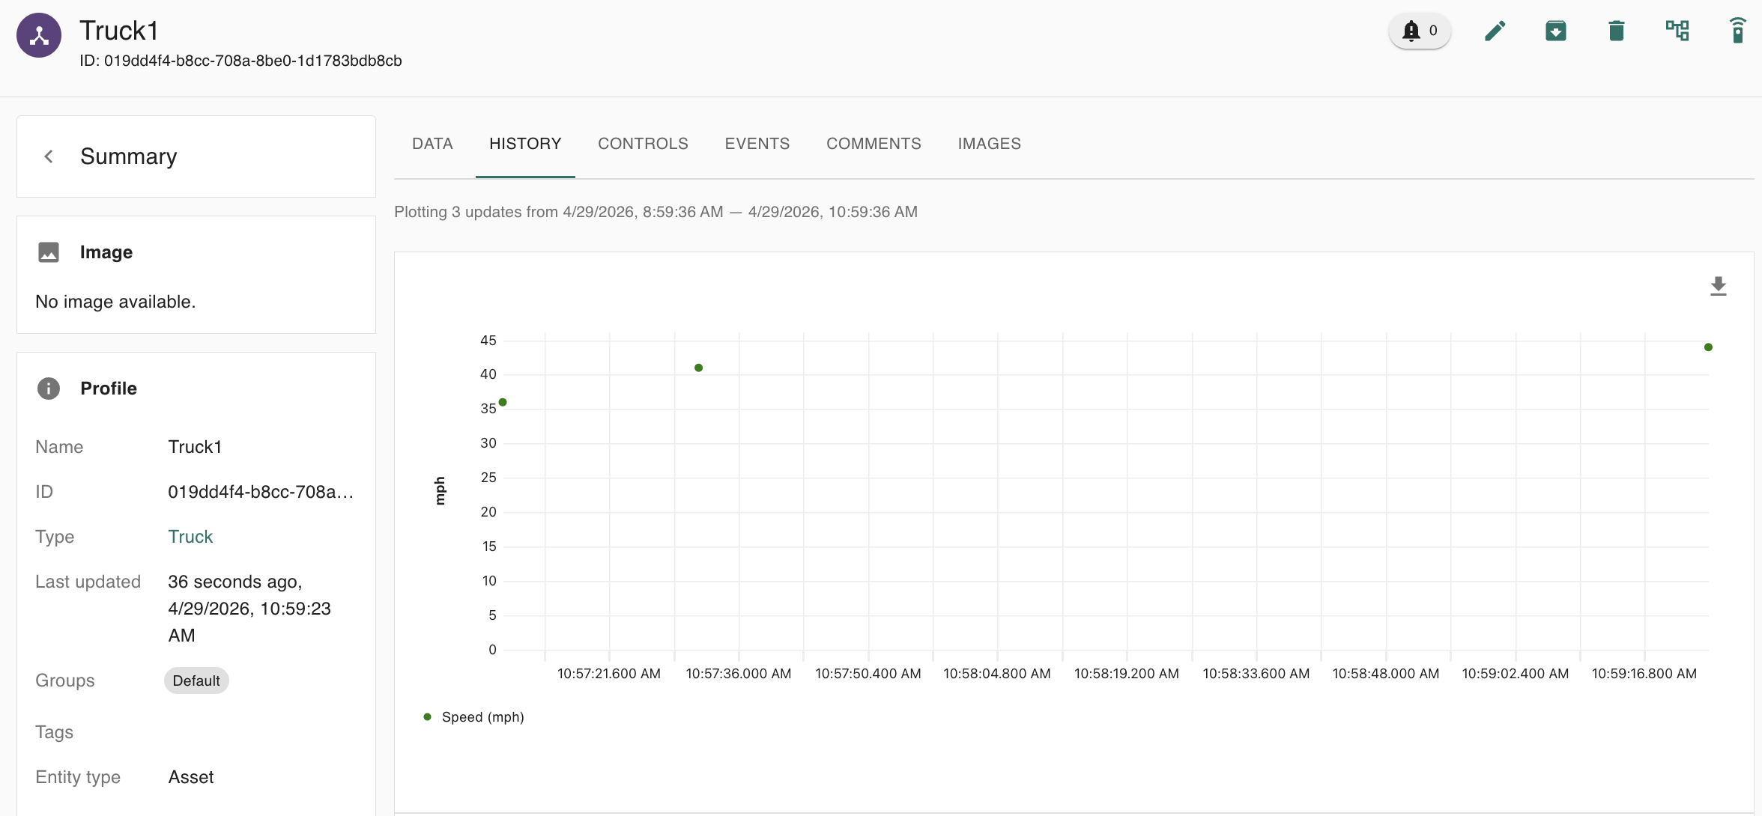Click the remote control icon
Screen dimensions: 1762x816
pyautogui.click(x=1738, y=31)
